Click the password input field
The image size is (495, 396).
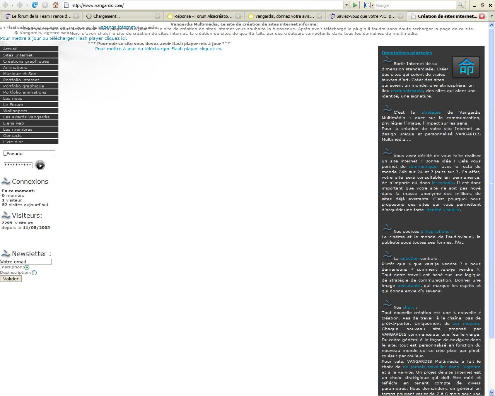pyautogui.click(x=18, y=165)
